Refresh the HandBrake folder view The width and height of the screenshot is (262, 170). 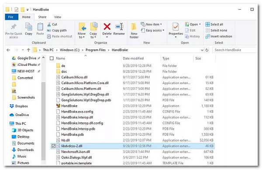point(207,50)
